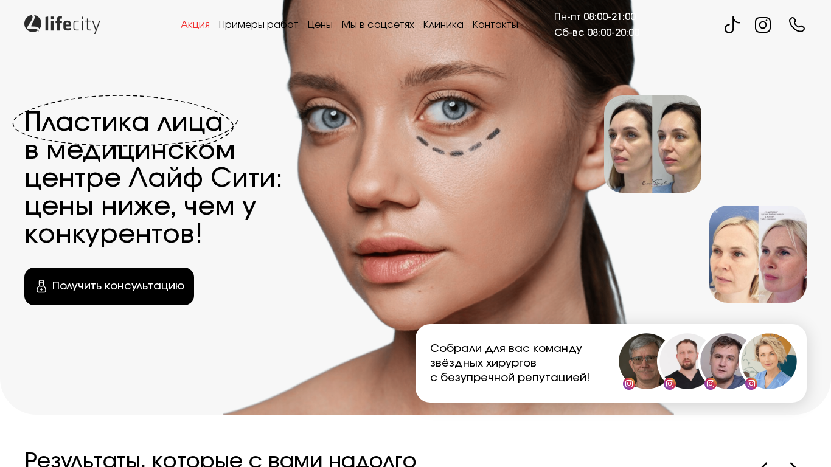Open second surgeon's Instagram badge
Screen dimensions: 831x467
pyautogui.click(x=670, y=384)
